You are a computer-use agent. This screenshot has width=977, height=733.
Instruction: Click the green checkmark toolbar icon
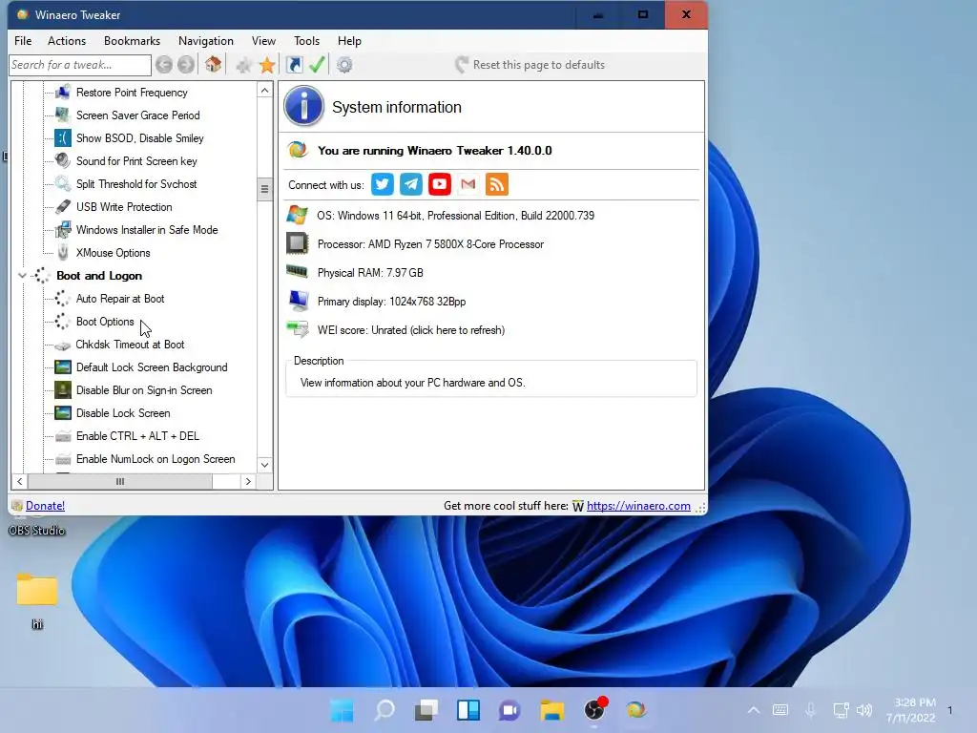(317, 64)
